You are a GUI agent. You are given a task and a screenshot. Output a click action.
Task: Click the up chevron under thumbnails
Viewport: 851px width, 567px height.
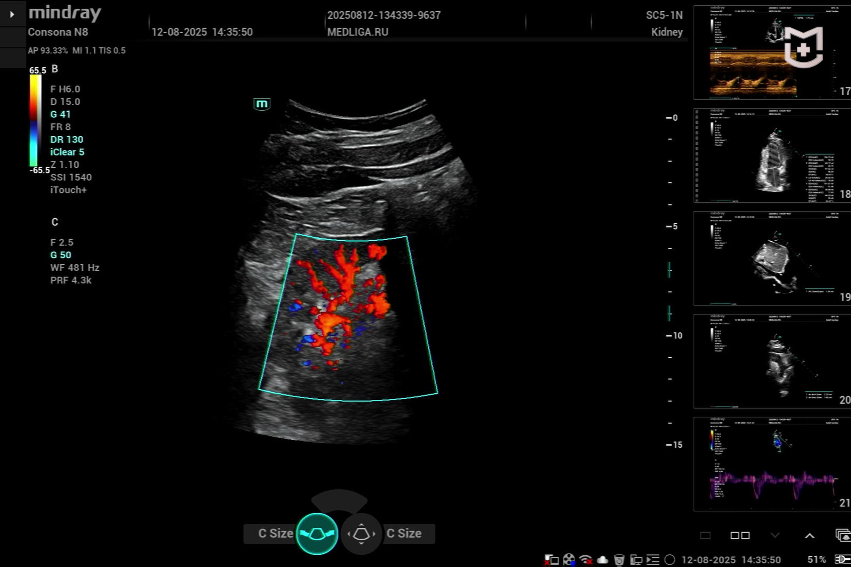click(810, 535)
